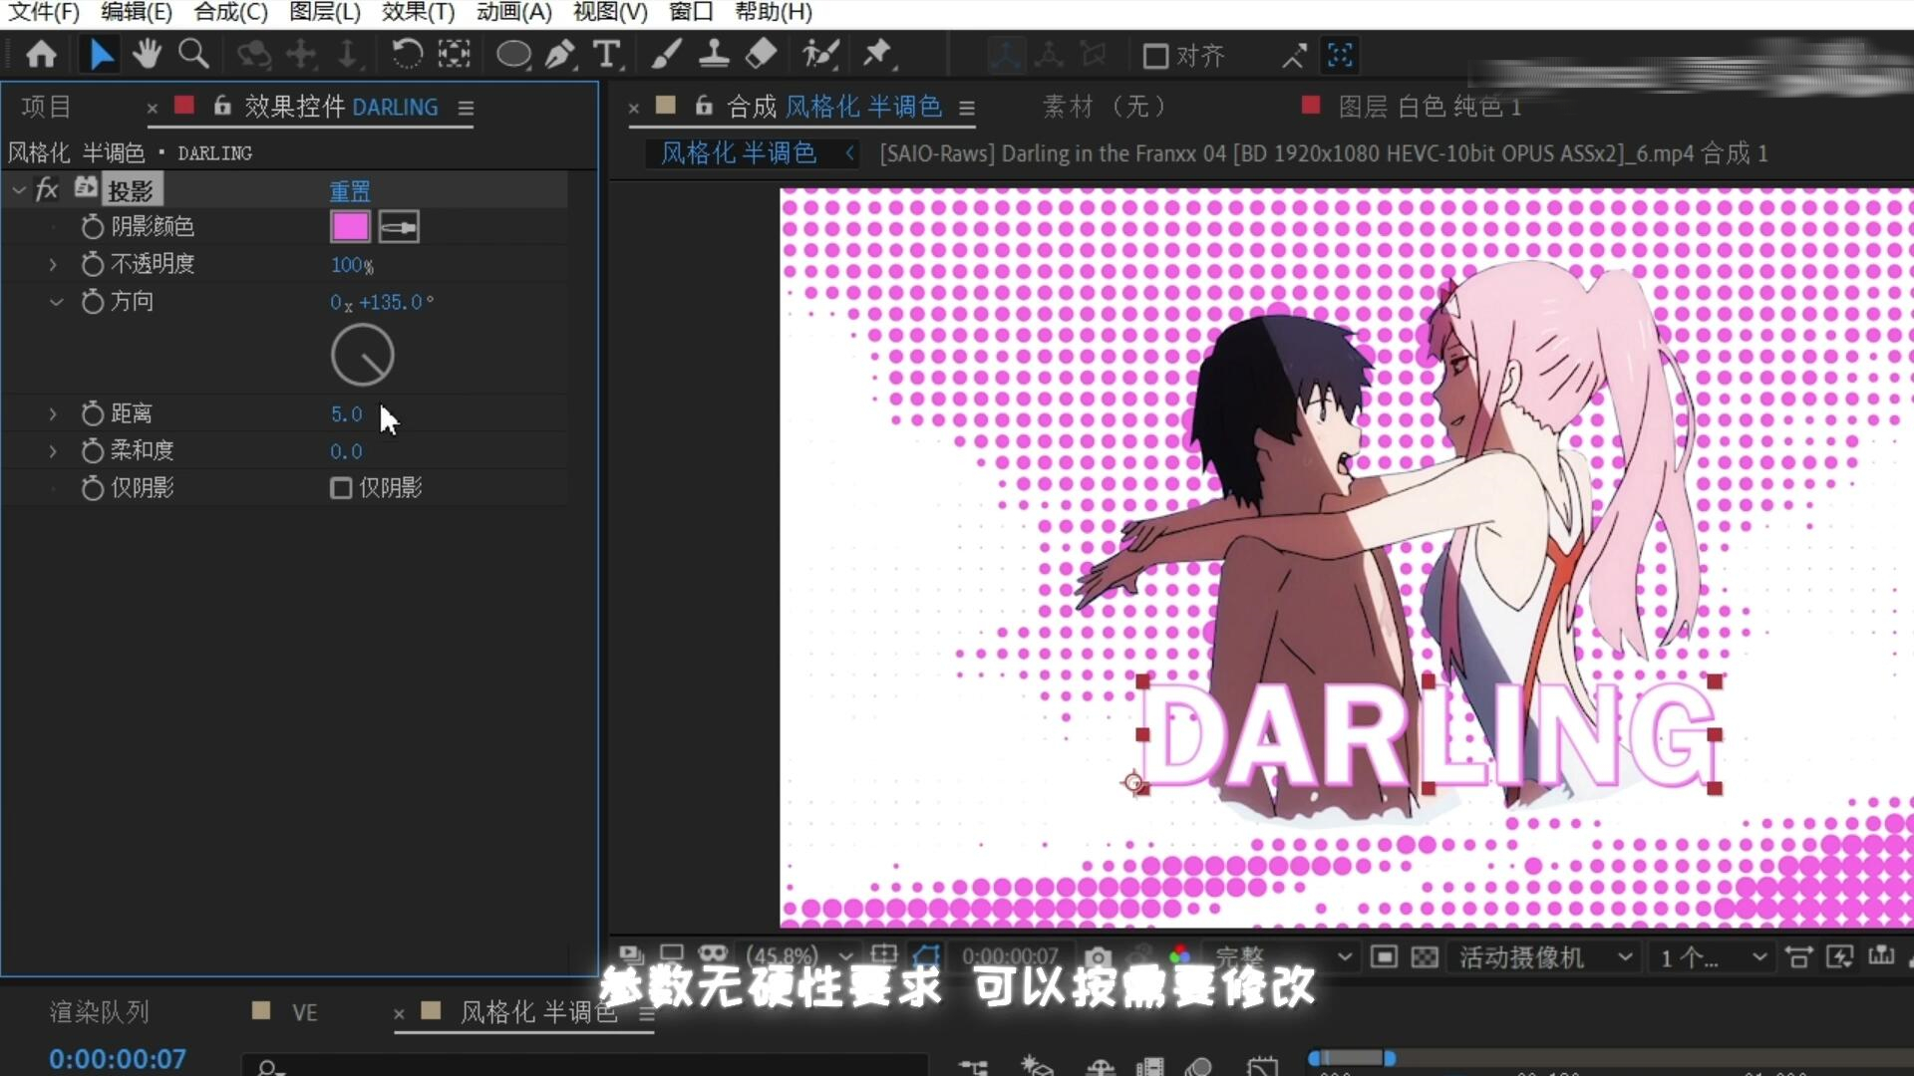
Task: Click the motion blur icon in timeline
Action: (1199, 1067)
